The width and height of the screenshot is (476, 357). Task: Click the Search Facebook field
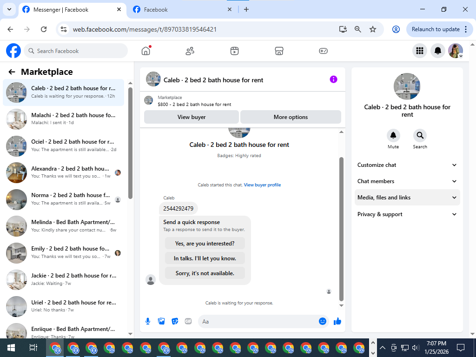pos(76,51)
